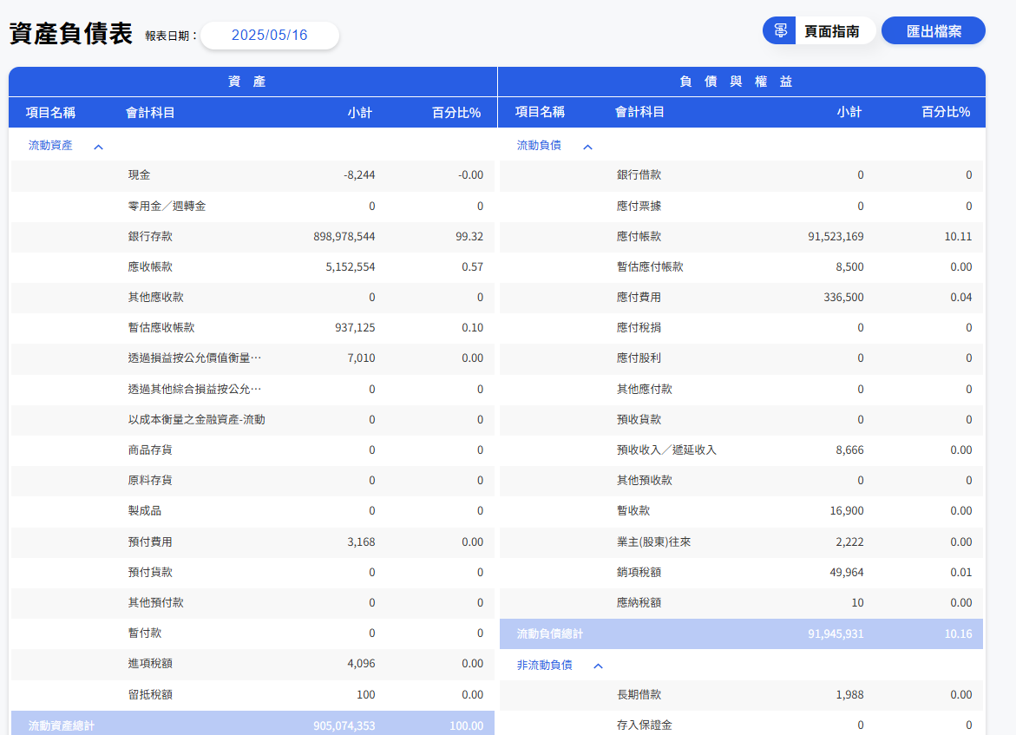Viewport: 1016px width, 735px height.
Task: Open the 頁面指南 page guide
Action: [x=831, y=31]
